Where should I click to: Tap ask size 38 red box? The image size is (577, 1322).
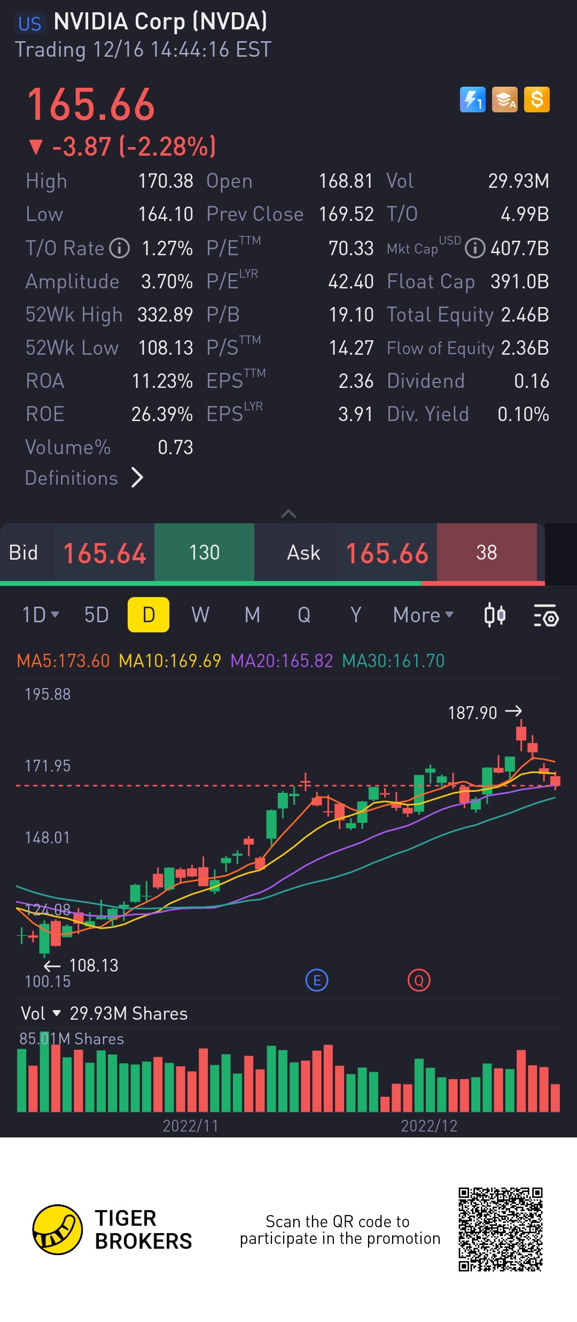(x=487, y=553)
